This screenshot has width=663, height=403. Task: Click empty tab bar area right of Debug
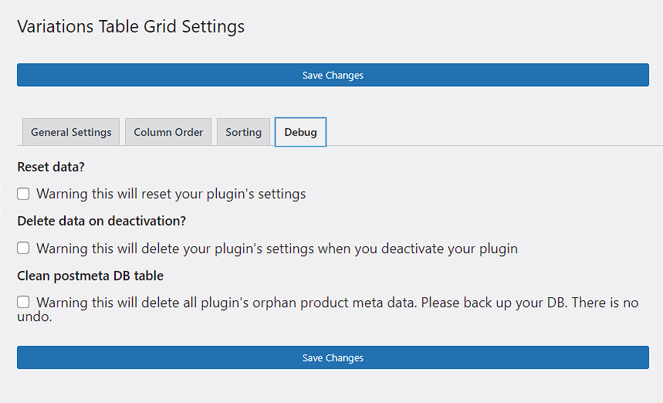click(494, 131)
